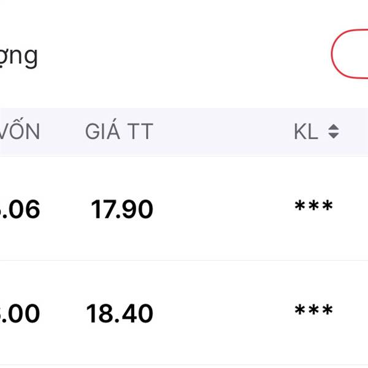The image size is (368, 368).
Task: Select the upward sort triangle beside KL
Action: tap(333, 127)
